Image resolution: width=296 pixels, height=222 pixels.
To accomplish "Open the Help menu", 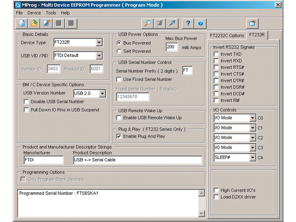I will click(x=65, y=13).
